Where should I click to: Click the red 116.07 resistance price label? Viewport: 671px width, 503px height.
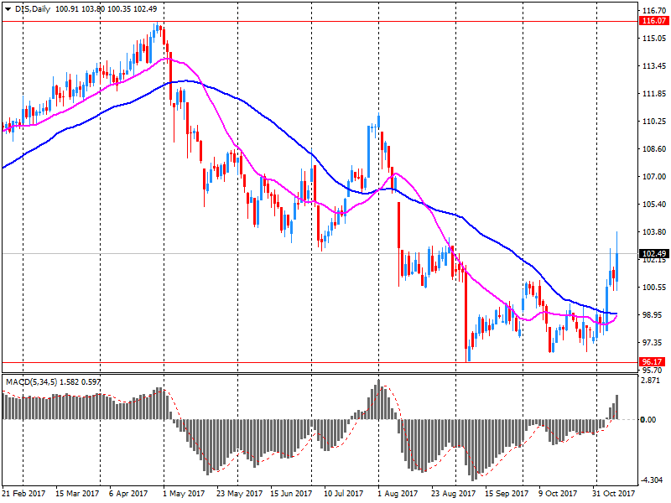[x=654, y=20]
